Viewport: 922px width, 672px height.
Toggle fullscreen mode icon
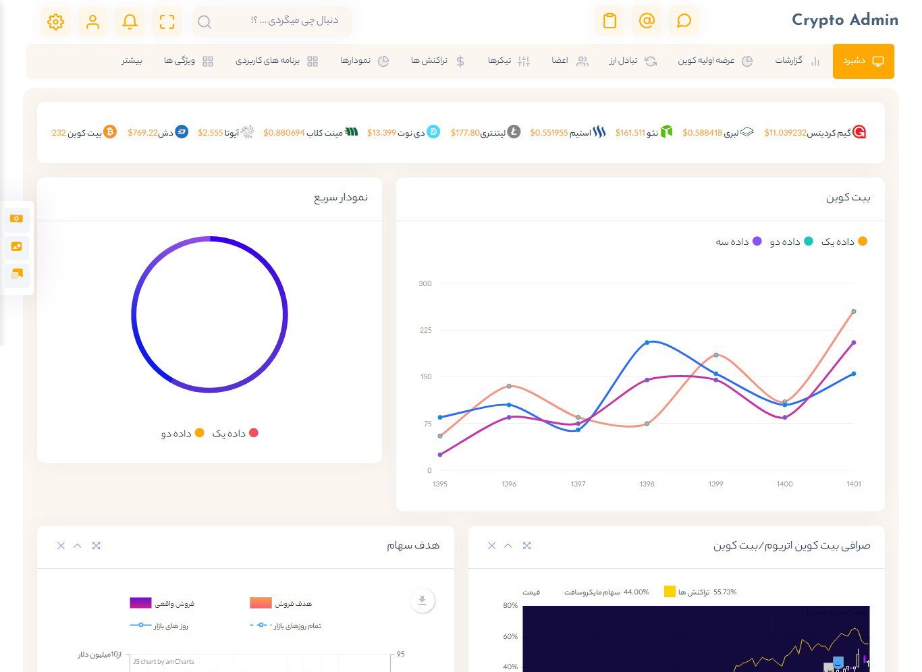click(167, 22)
